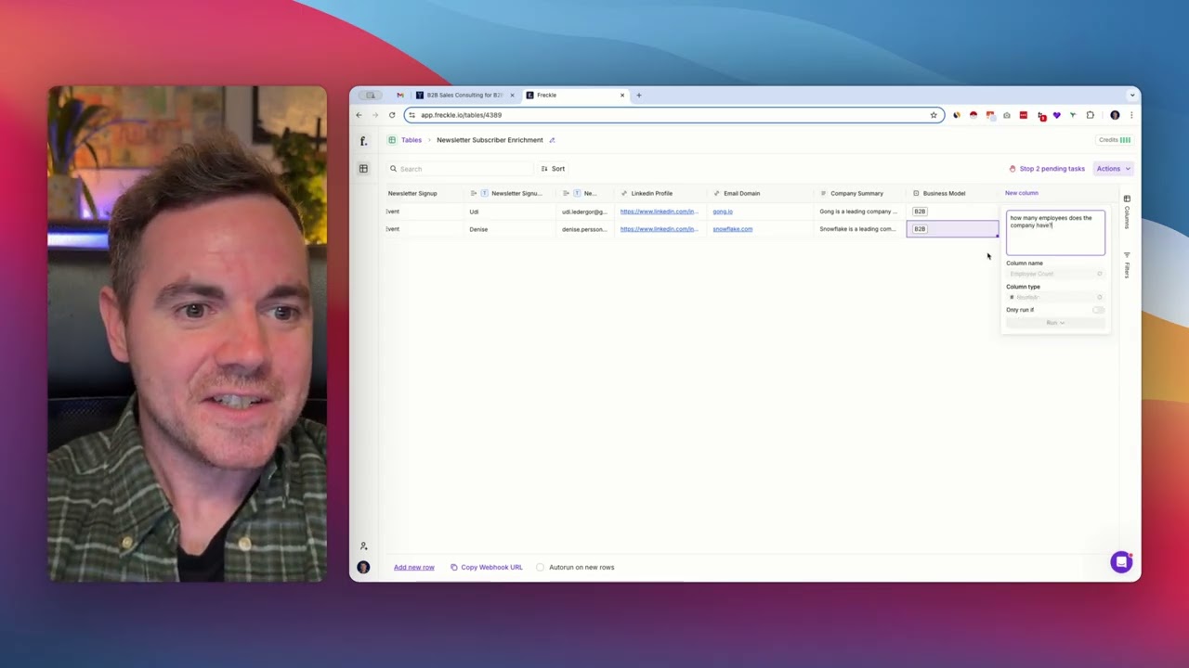
Task: Open the Column type selector
Action: click(x=1055, y=297)
